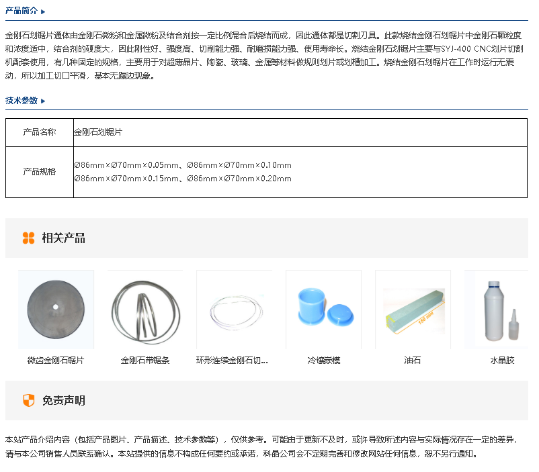539x472 pixels.
Task: View the 环形连续金刚石切 wire product image
Action: click(234, 310)
